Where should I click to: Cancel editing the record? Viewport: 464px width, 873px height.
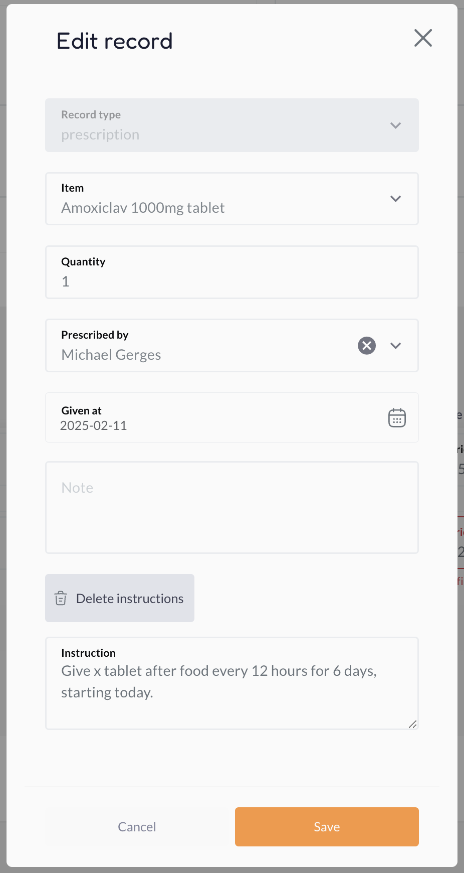pos(137,827)
